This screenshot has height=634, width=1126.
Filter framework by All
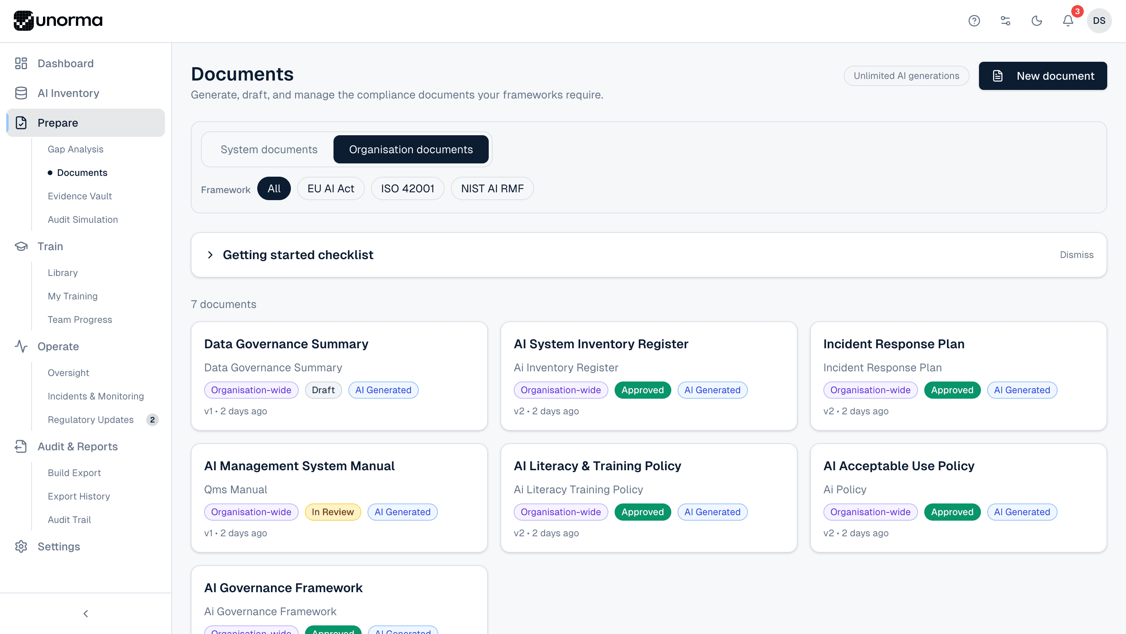tap(274, 189)
